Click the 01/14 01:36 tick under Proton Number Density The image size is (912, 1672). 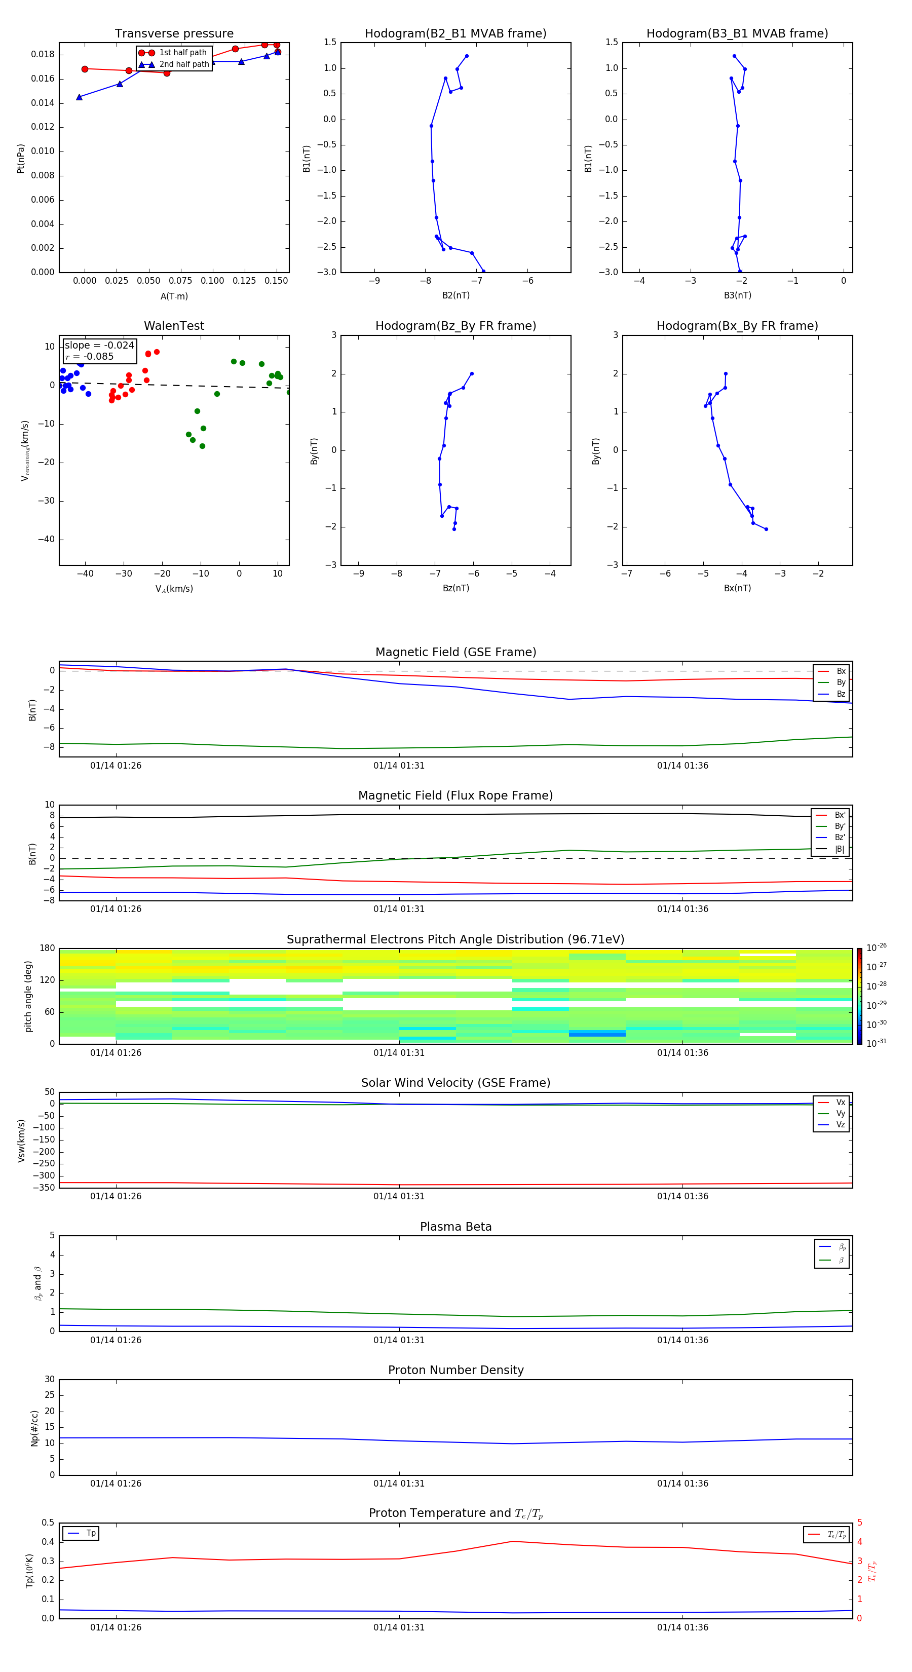(683, 1484)
